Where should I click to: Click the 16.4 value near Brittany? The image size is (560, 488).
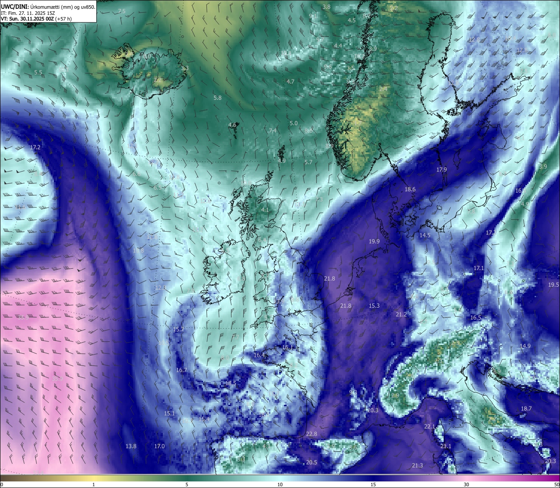pos(259,355)
